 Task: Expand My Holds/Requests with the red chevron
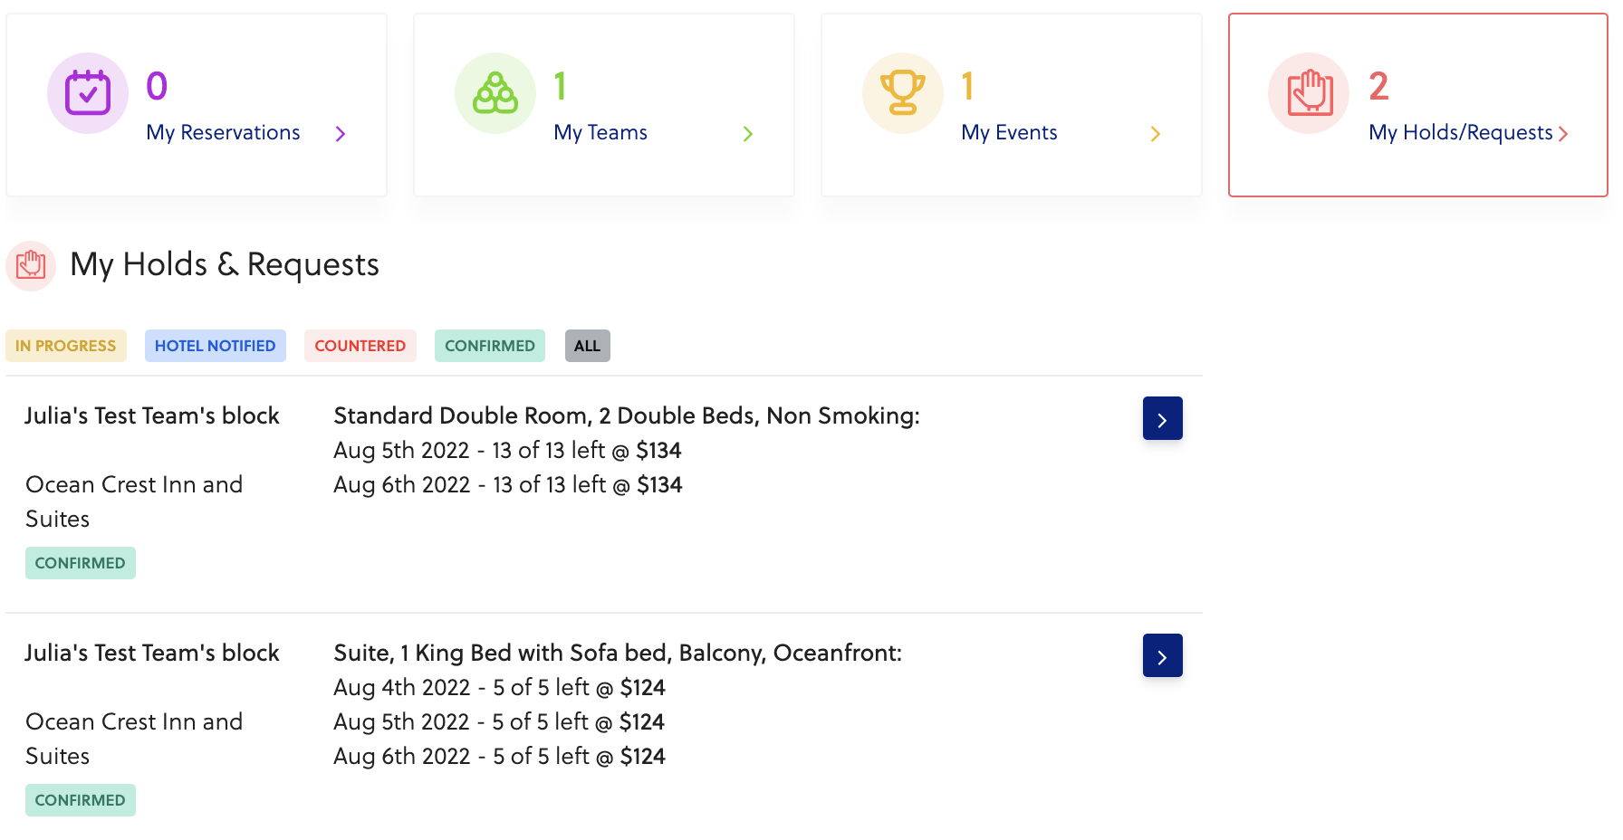1563,134
